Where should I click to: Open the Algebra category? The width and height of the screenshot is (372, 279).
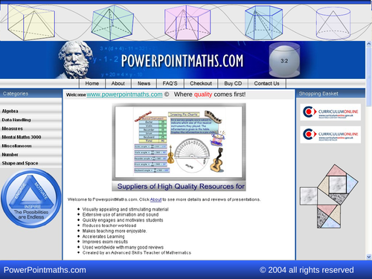[10, 111]
